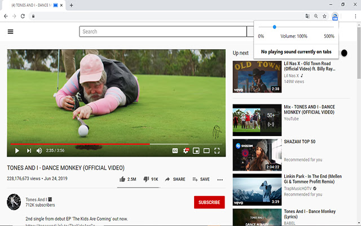Open Tones And I - Dance Monkey (Lyrics) title
The width and height of the screenshot is (361, 226).
[310, 214]
